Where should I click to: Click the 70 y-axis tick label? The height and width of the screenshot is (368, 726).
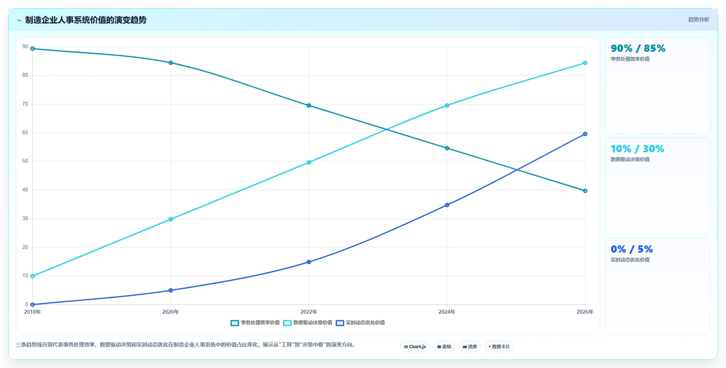25,104
